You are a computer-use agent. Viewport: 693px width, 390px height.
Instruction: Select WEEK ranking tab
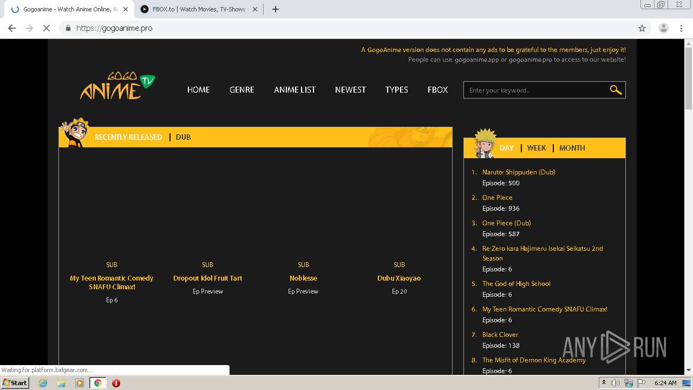[537, 148]
